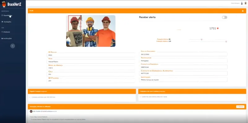Click the profile avatar icon at top right
Viewport: 248px width, 123px height.
pos(246,3)
